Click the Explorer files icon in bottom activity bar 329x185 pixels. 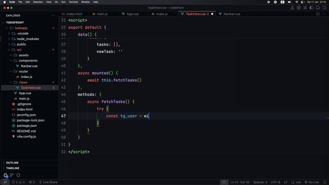pos(6,175)
